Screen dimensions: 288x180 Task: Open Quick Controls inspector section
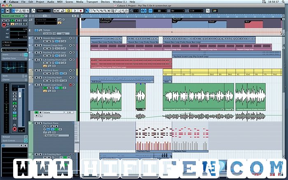point(14,141)
